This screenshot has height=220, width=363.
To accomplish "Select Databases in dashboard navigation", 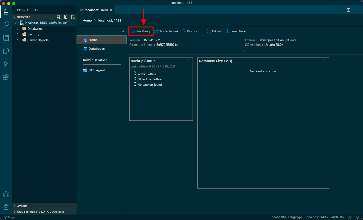I will click(102, 49).
